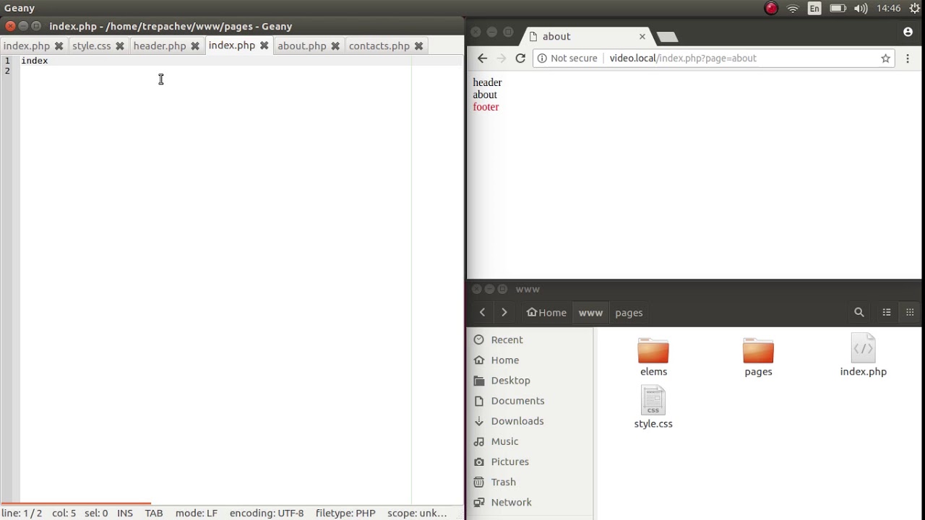Viewport: 925px width, 520px height.
Task: Close the first index.php tab in Geany
Action: (x=59, y=45)
